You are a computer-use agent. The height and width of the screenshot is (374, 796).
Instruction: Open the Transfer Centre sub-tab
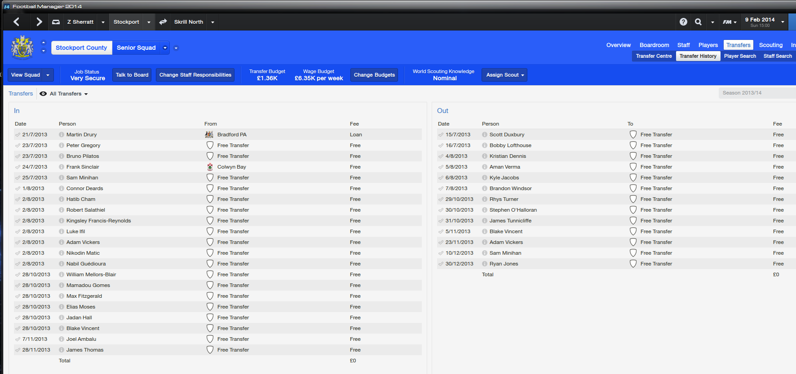[654, 56]
